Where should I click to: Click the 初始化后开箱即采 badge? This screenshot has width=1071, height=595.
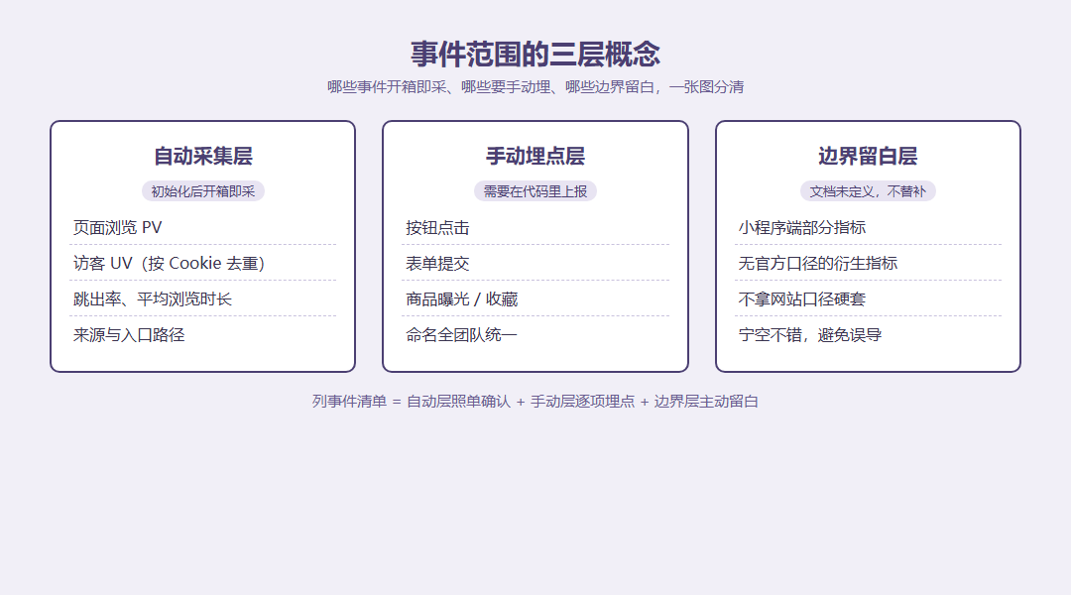point(203,191)
